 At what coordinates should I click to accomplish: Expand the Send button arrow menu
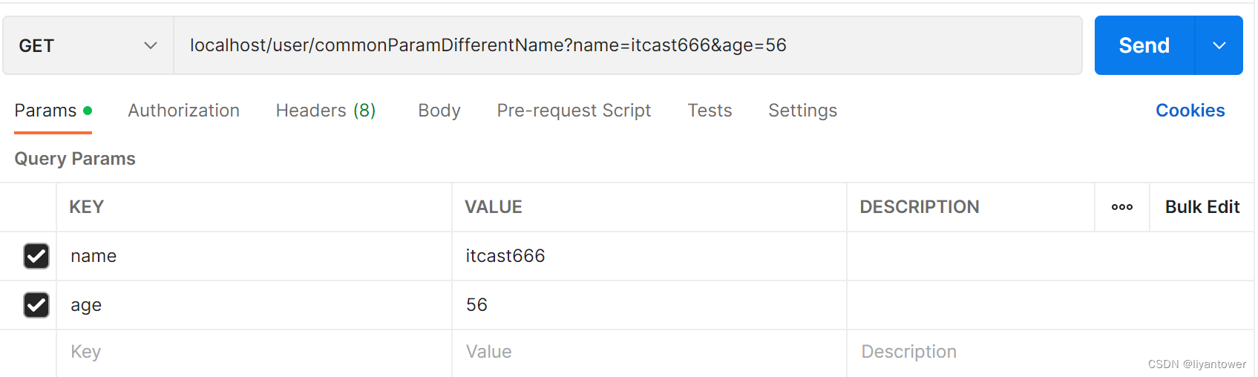[1219, 45]
